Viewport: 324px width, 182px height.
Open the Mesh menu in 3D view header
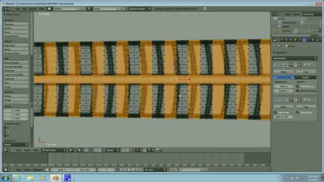36,150
